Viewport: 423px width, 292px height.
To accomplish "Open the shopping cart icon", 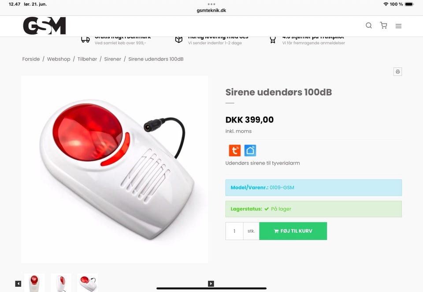I will [x=383, y=26].
